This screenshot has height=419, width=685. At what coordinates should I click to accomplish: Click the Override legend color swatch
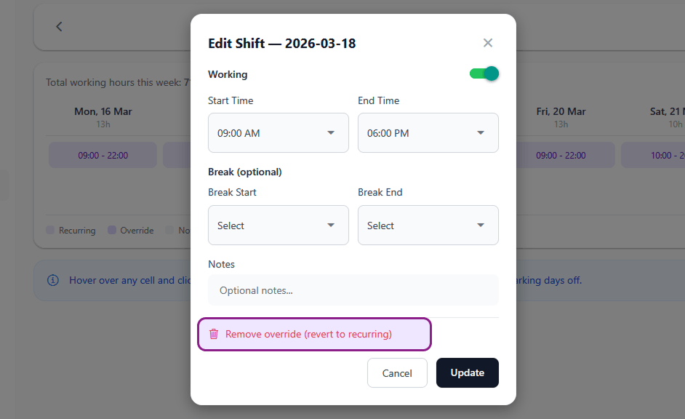(112, 230)
